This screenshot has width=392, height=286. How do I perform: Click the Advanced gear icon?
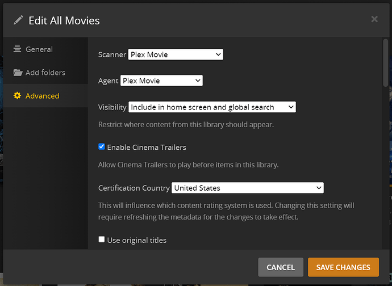pyautogui.click(x=18, y=96)
